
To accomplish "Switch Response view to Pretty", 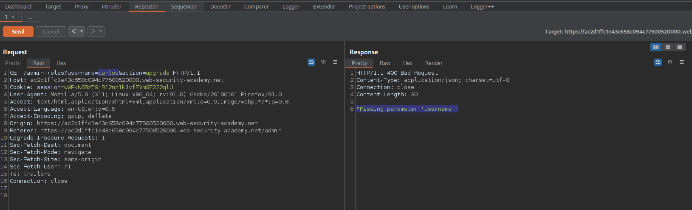I will pyautogui.click(x=359, y=63).
